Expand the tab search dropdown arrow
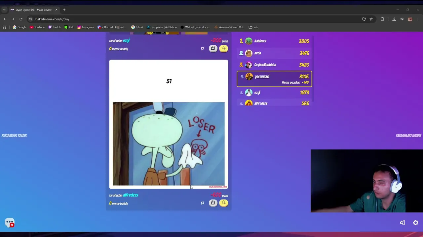 pyautogui.click(x=4, y=10)
